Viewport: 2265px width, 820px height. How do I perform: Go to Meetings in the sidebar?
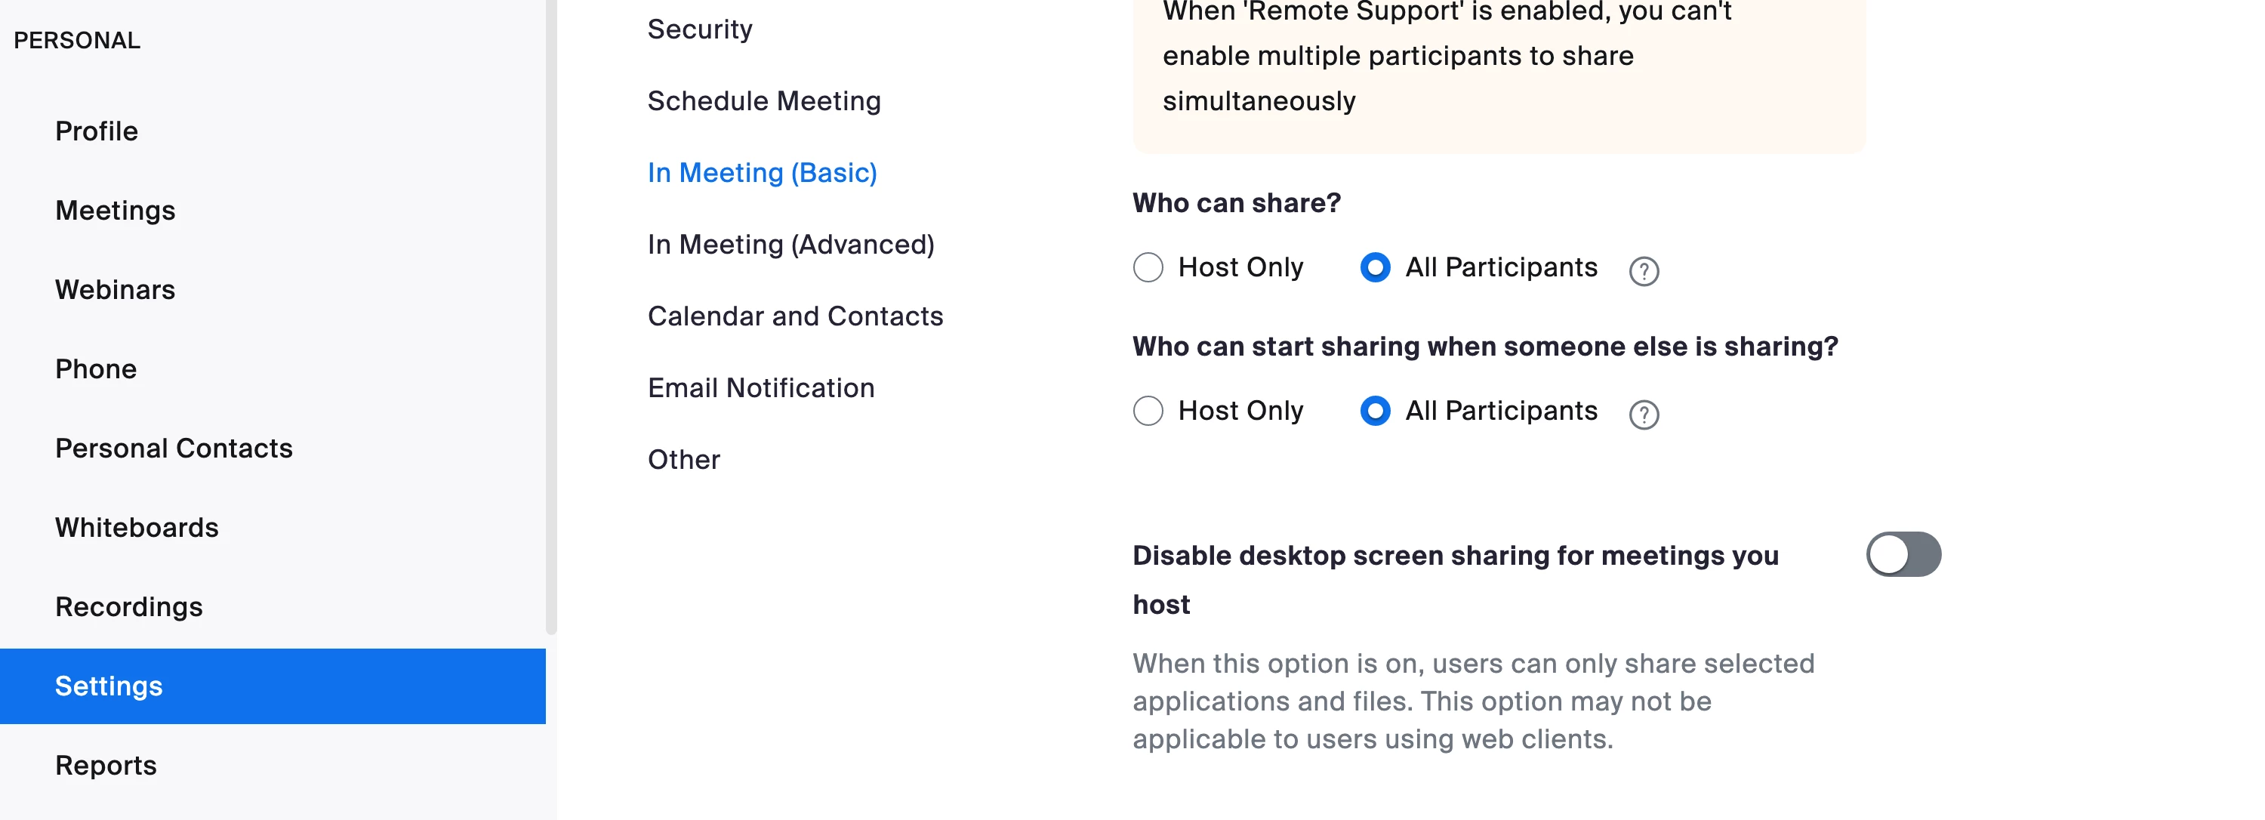[116, 210]
